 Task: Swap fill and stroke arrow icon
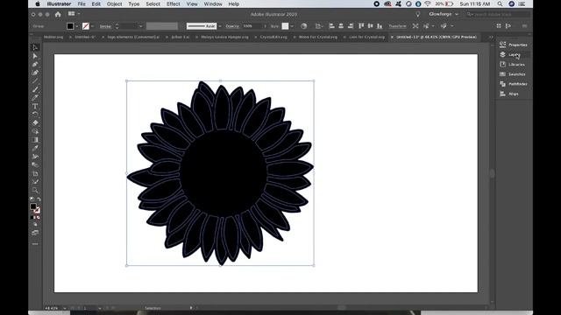tap(39, 199)
